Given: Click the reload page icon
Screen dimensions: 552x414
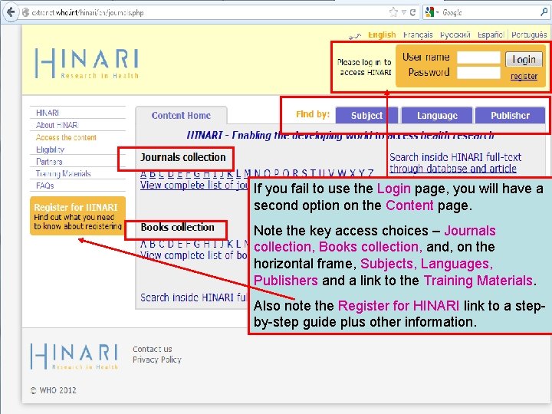Looking at the screenshot, I should 412,12.
